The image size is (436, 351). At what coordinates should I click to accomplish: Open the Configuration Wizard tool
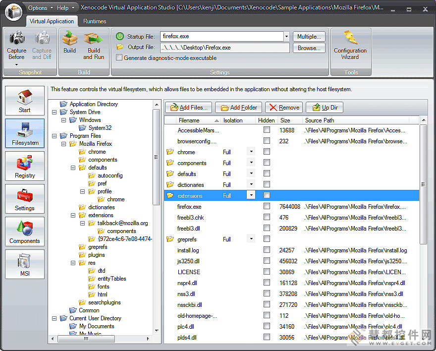point(350,45)
